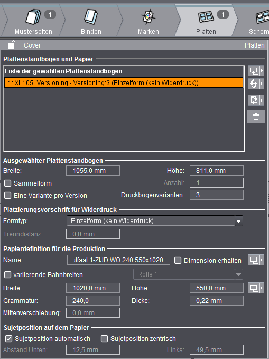Select the XL105_Versioning plate template row
The height and width of the screenshot is (359, 269).
pos(124,82)
